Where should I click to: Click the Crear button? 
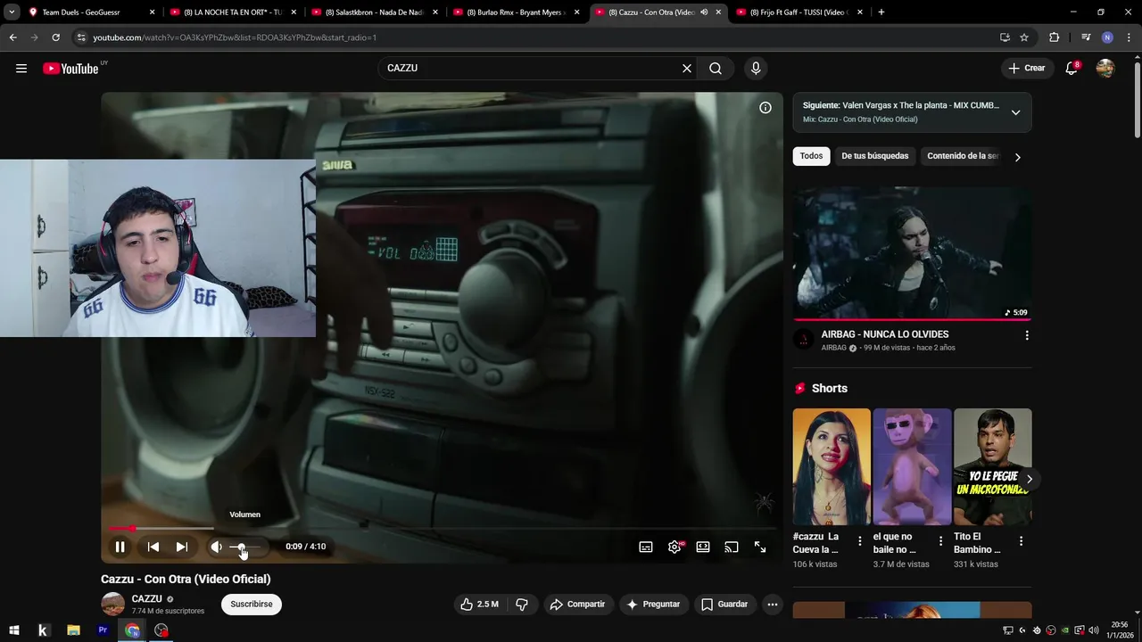[1027, 69]
